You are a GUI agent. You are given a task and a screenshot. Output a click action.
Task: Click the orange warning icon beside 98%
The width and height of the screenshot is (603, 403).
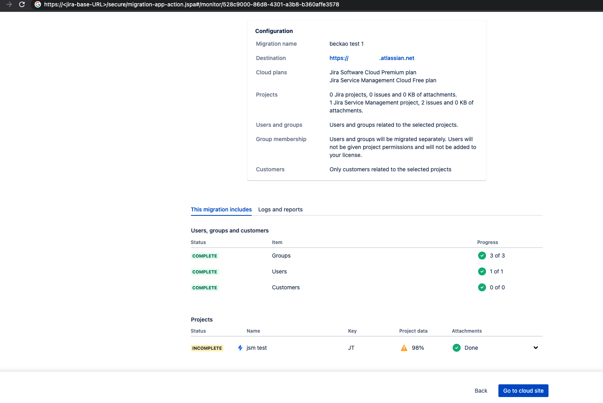click(404, 348)
